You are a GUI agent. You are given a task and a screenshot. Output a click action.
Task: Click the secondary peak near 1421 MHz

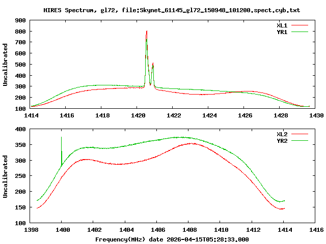[153, 64]
